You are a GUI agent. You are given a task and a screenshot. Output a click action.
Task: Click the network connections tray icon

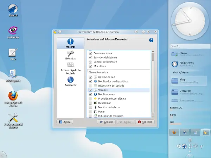190,146
